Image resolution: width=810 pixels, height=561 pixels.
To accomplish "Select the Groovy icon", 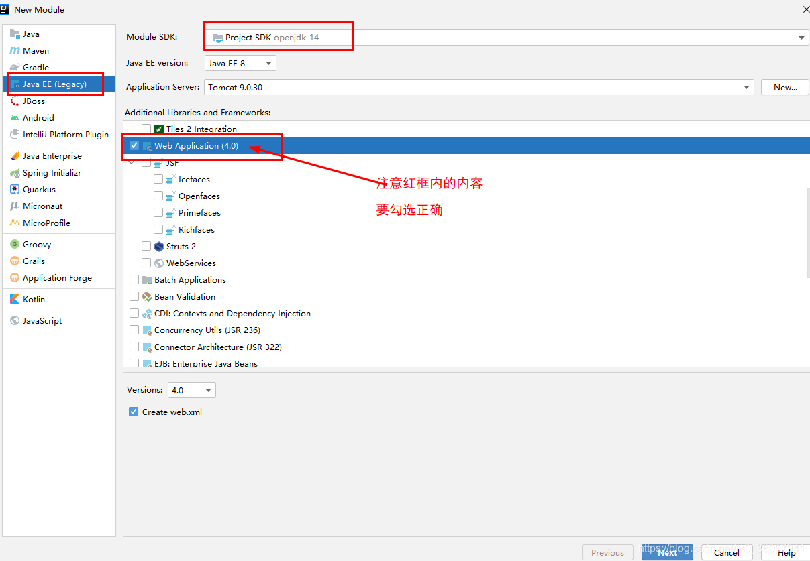I will [15, 244].
